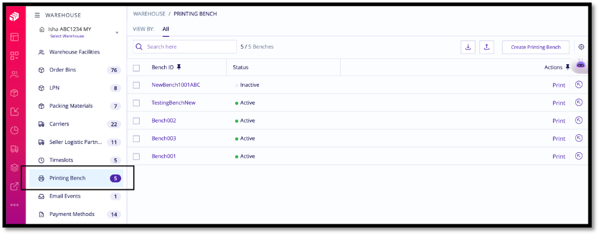Tick the checkbox for Bench003

[x=136, y=139]
